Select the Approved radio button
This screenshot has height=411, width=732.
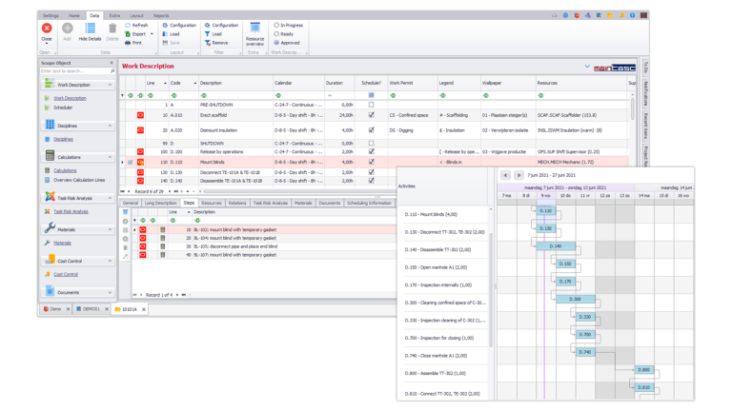[x=276, y=43]
